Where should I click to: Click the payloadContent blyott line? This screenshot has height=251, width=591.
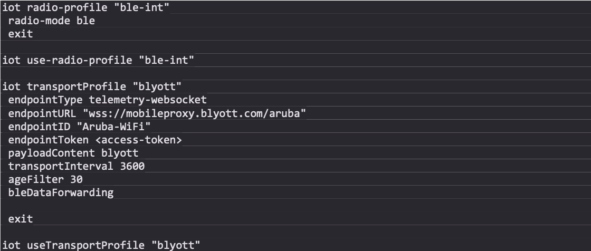(73, 153)
